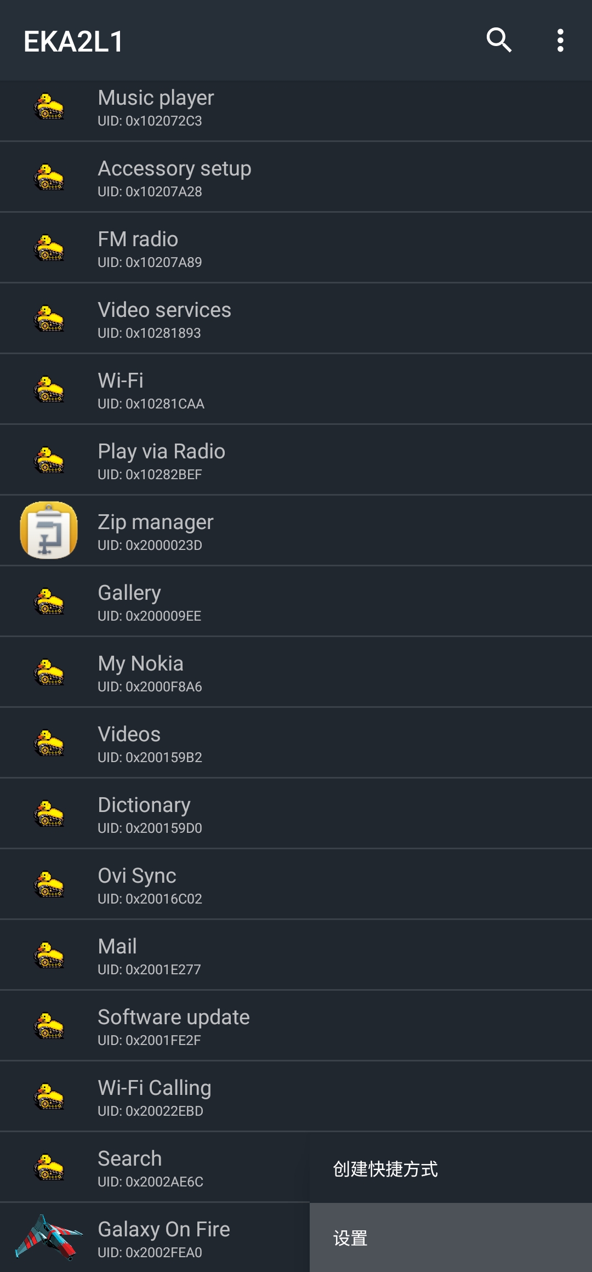Image resolution: width=592 pixels, height=1272 pixels.
Task: Click the duck icon next to Mail
Action: pos(49,955)
